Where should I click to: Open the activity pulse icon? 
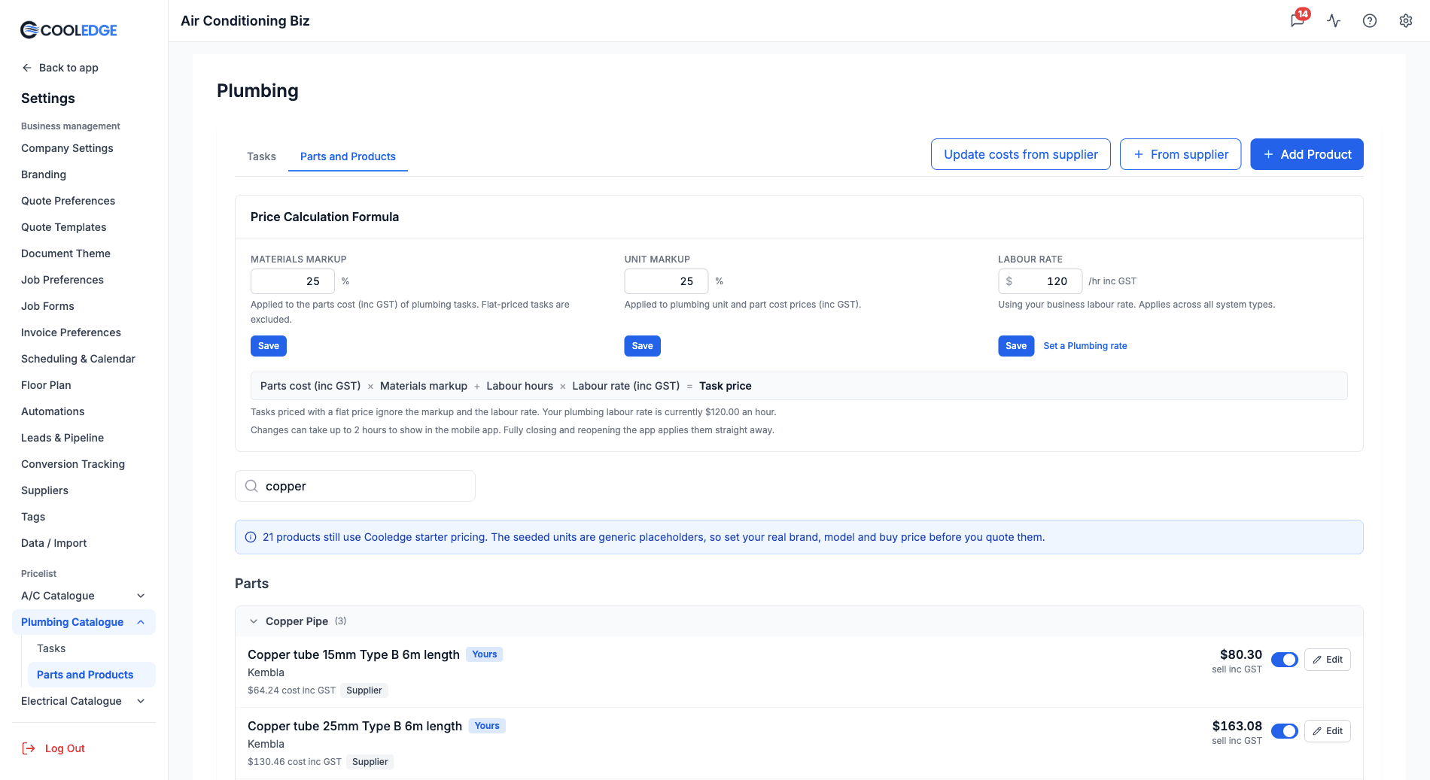(x=1334, y=21)
